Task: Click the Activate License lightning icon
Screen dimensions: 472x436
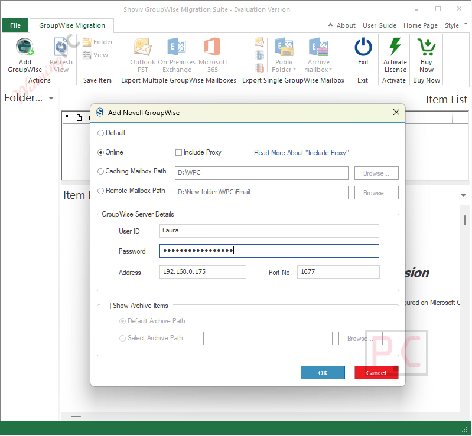Action: [395, 47]
